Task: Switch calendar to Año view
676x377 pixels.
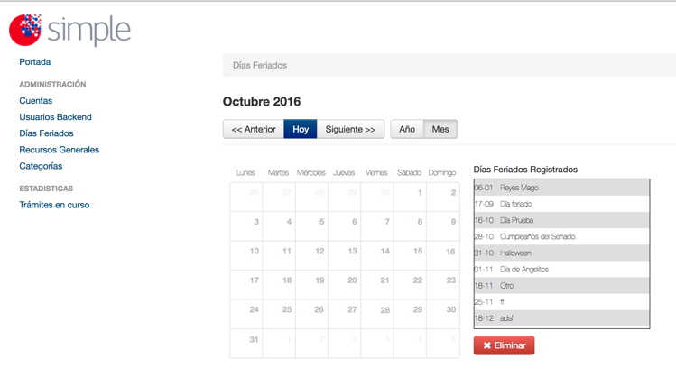Action: click(407, 129)
